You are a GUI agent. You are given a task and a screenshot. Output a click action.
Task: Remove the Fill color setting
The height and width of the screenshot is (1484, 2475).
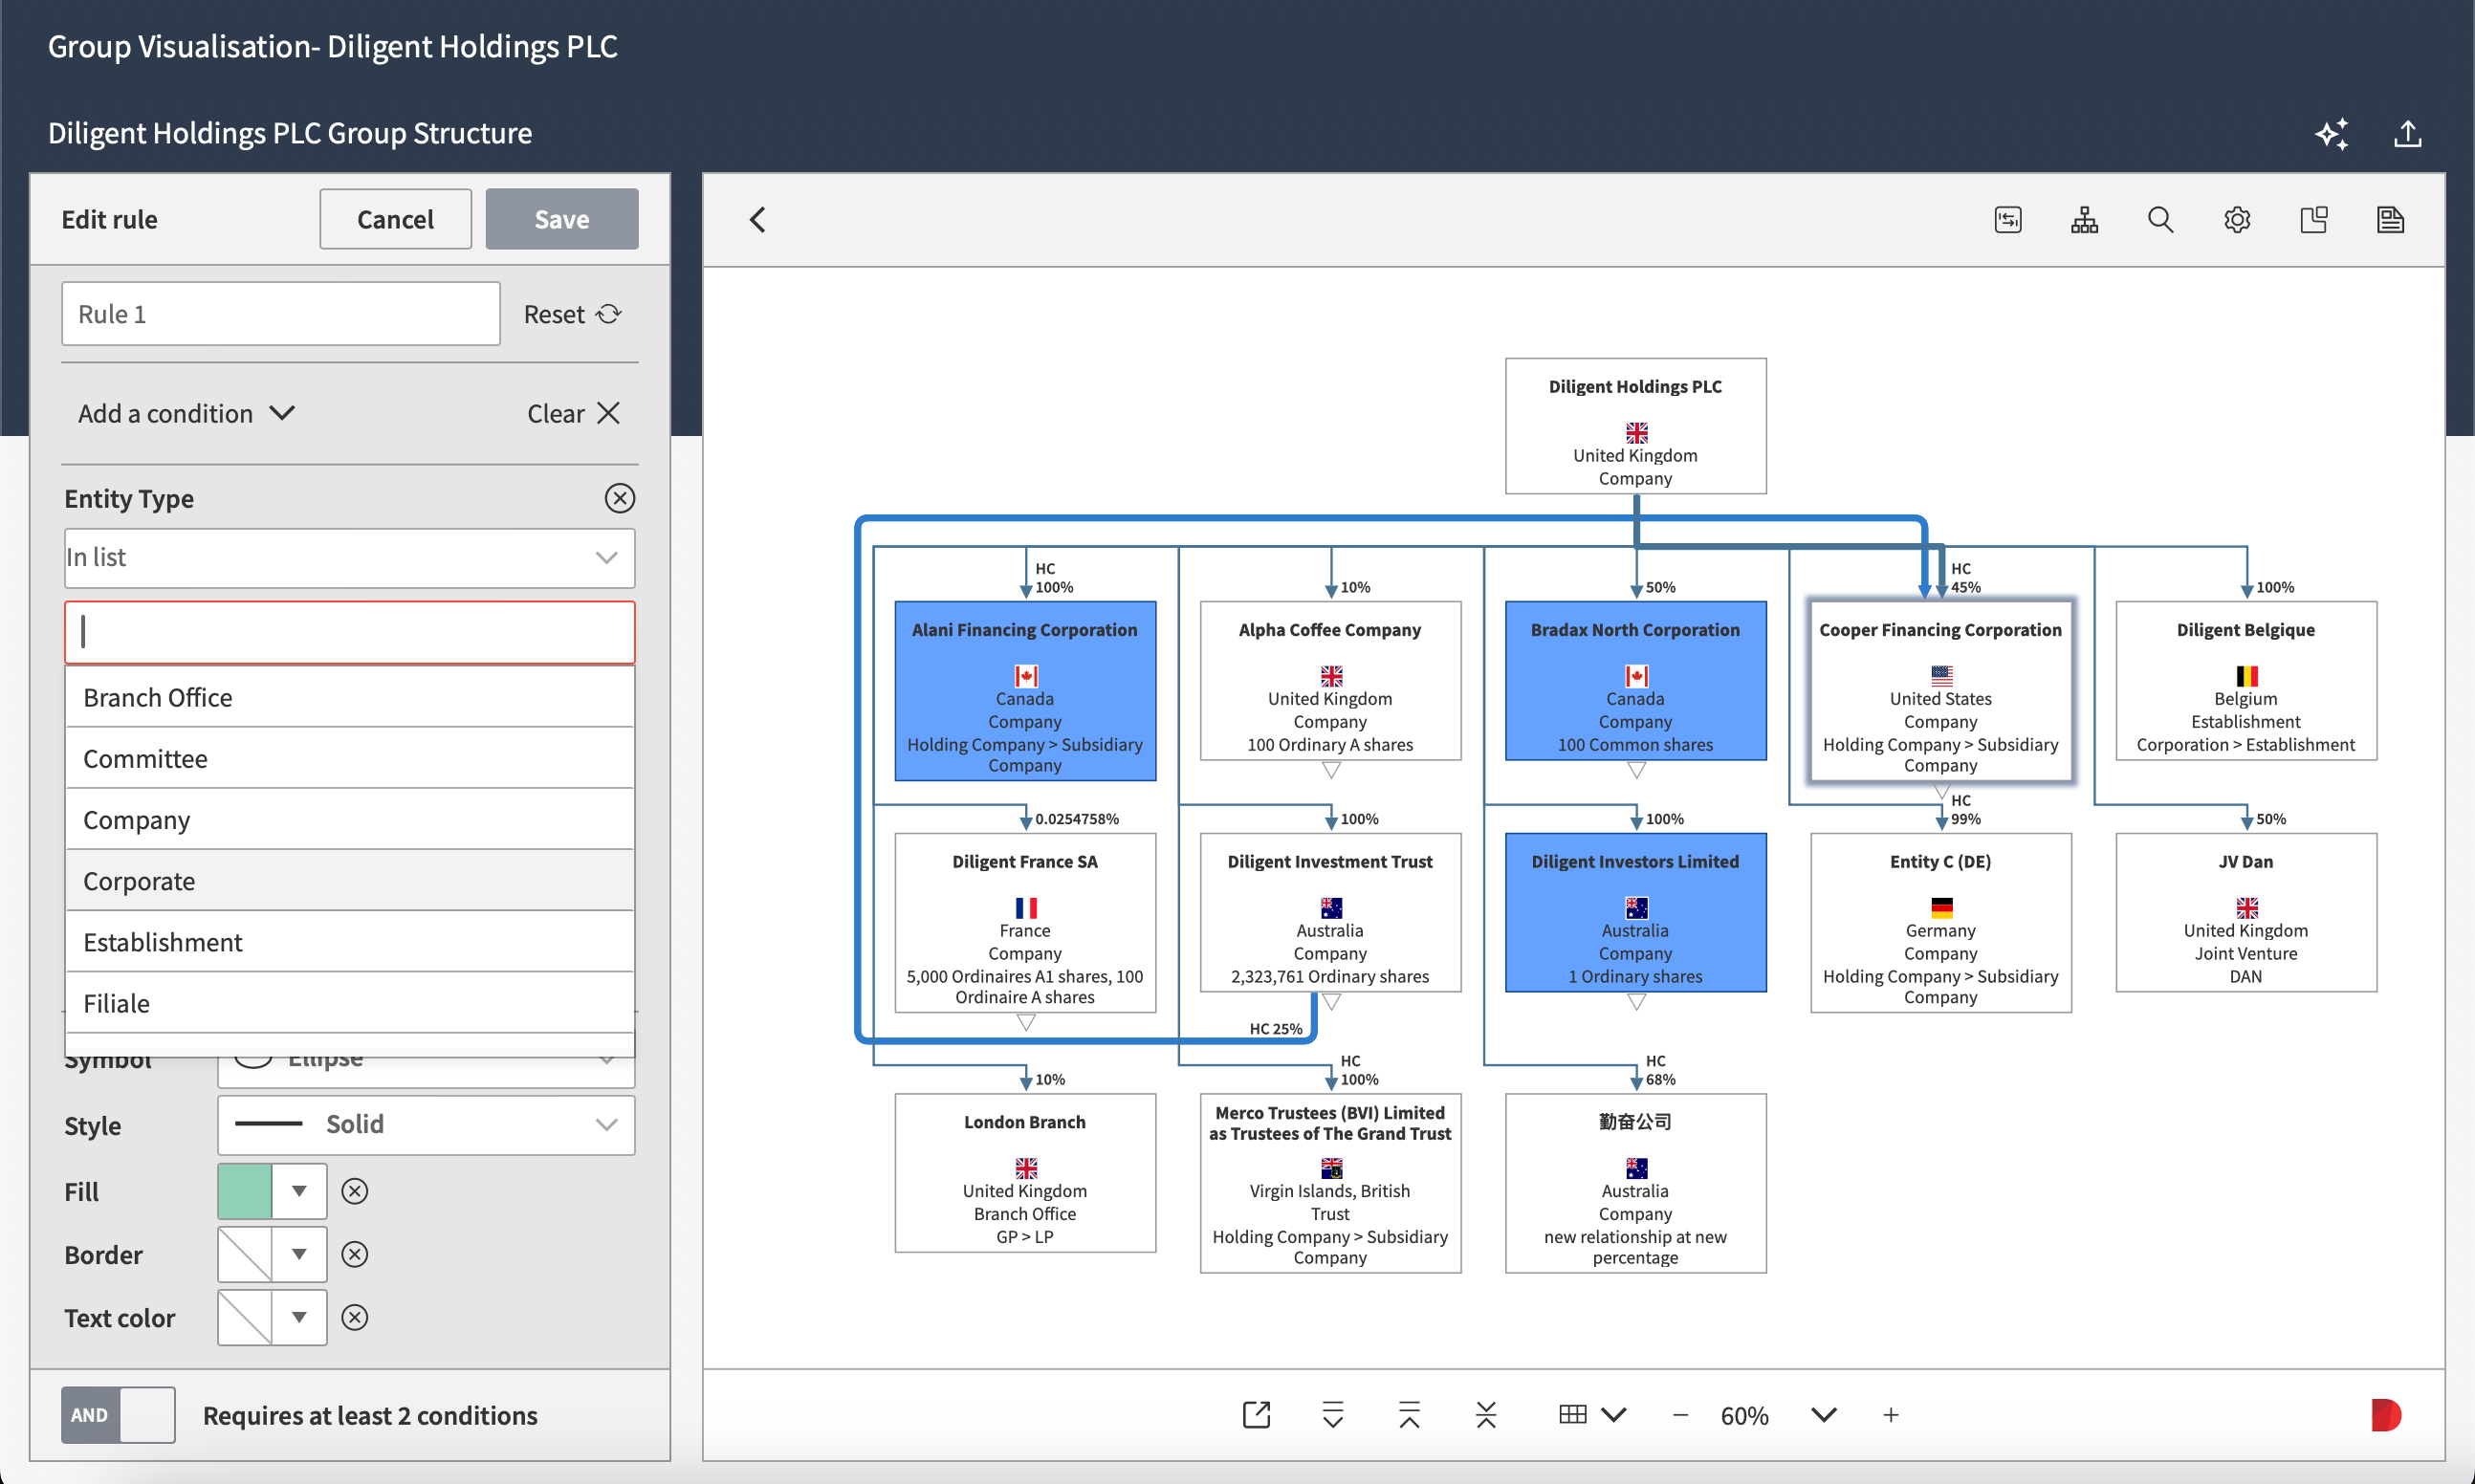pyautogui.click(x=355, y=1191)
